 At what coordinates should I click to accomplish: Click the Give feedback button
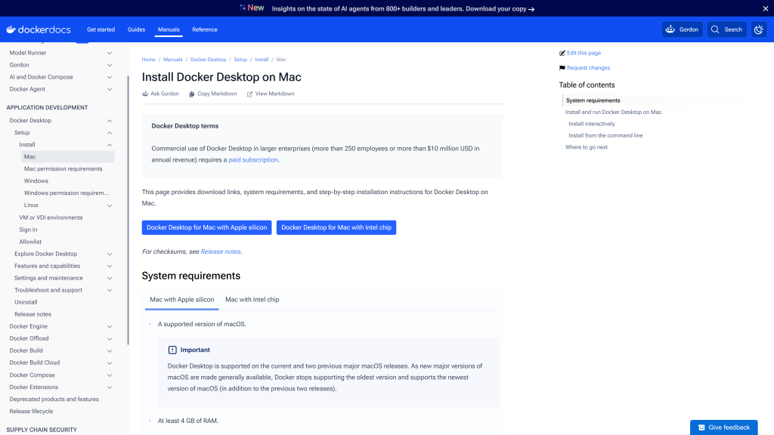[x=723, y=427]
